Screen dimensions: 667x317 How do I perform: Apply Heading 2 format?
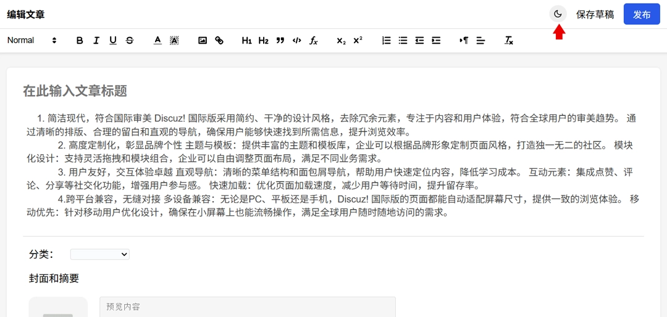coord(263,40)
